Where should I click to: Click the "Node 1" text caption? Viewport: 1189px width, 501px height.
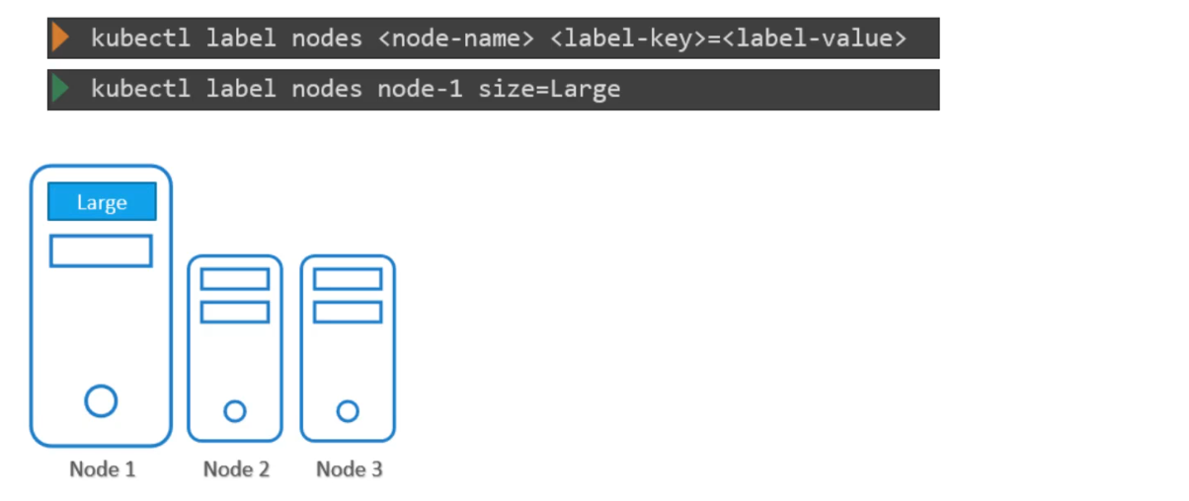102,469
